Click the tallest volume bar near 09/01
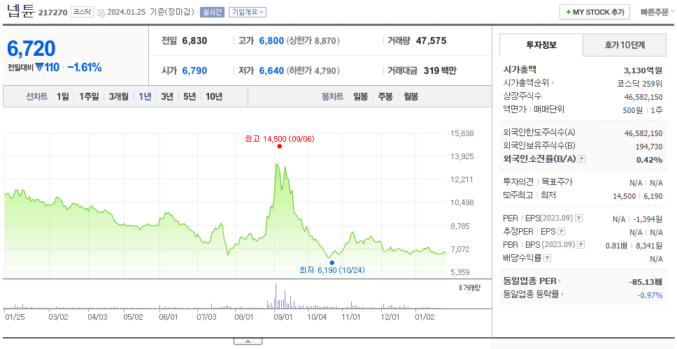The height and width of the screenshot is (349, 677). (276, 295)
